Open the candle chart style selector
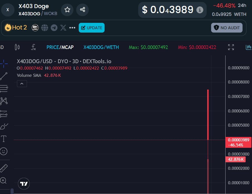The height and width of the screenshot is (194, 252). [17, 47]
